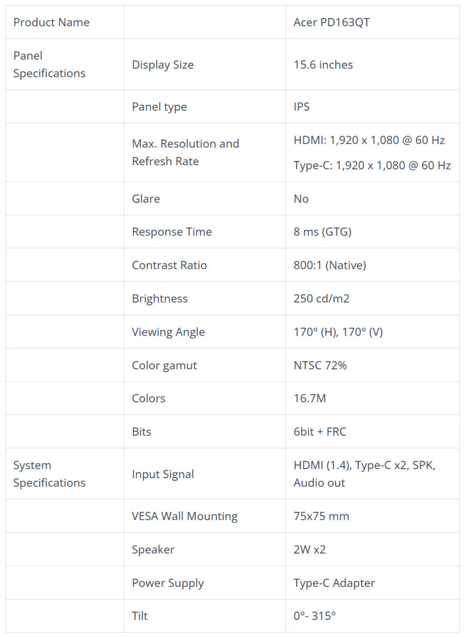464x637 pixels.
Task: Select the Glare row label
Action: (x=146, y=199)
